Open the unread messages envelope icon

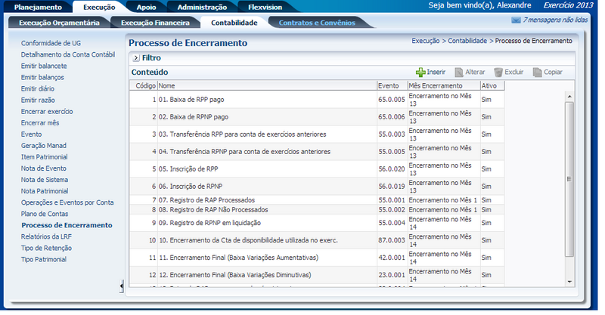[516, 20]
